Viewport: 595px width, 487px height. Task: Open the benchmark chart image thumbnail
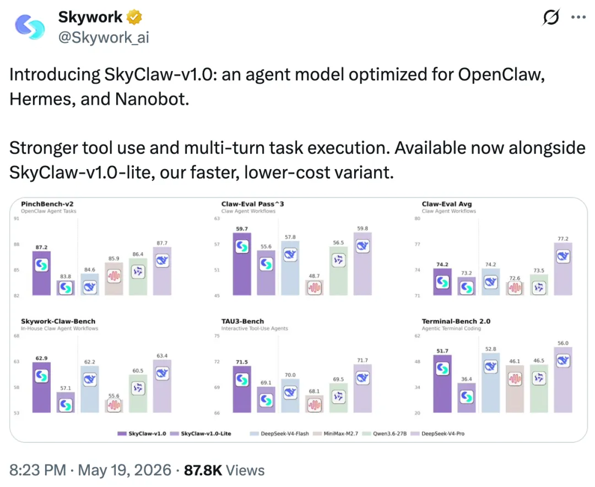pyautogui.click(x=298, y=320)
